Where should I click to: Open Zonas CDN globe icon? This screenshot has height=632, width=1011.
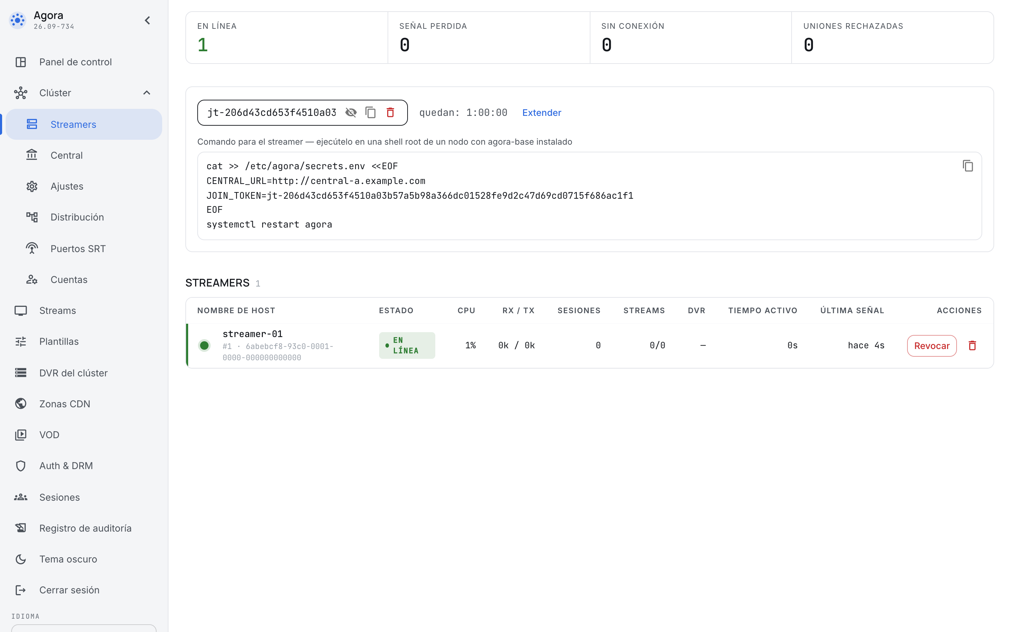tap(20, 403)
